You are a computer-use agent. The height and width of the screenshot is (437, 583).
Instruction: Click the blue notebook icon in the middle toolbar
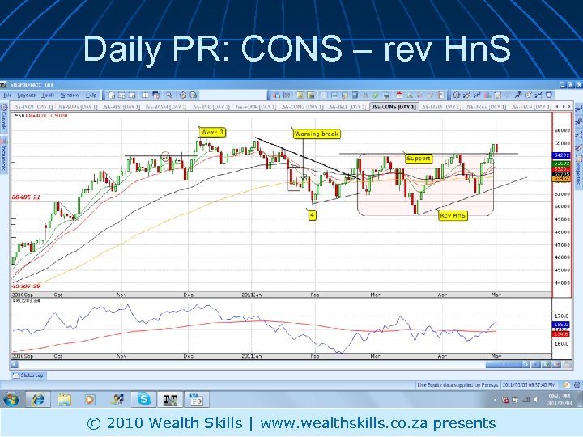pyautogui.click(x=355, y=95)
